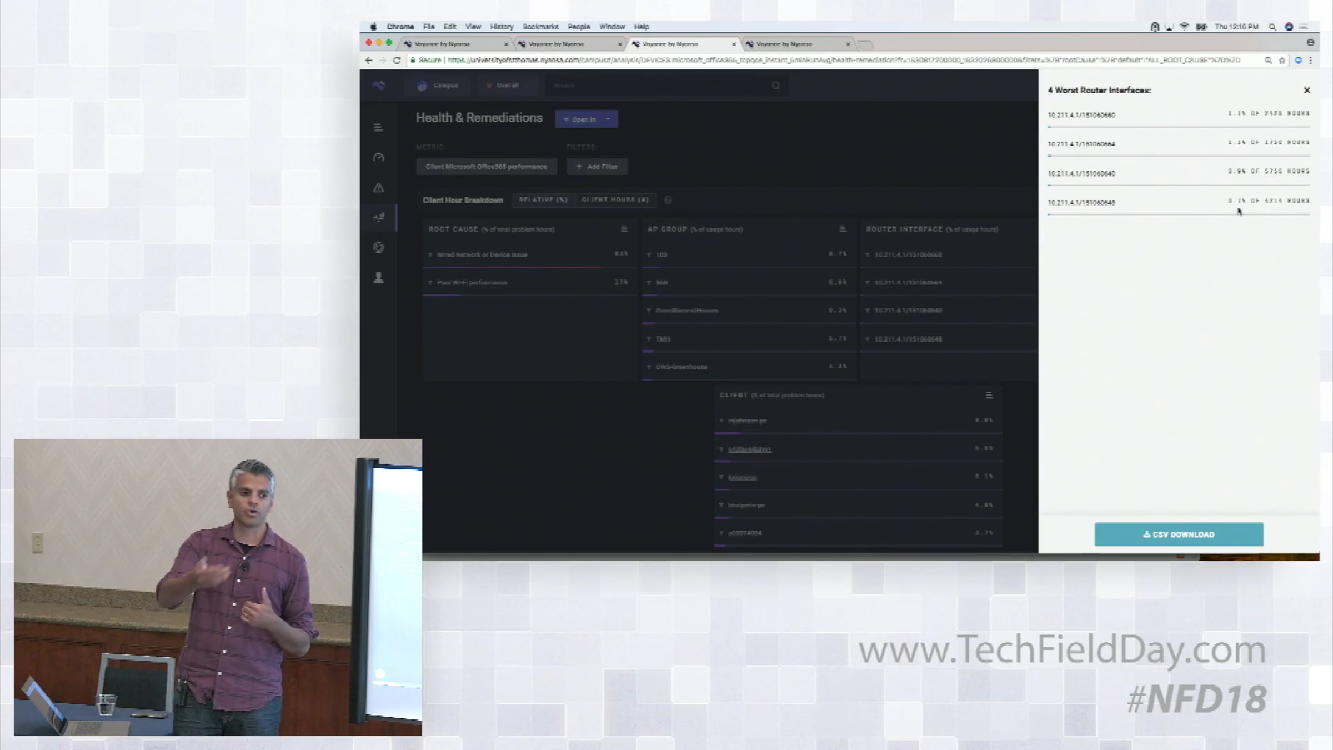Open the Wi-Fi status menu
This screenshot has width=1333, height=750.
pos(1184,27)
